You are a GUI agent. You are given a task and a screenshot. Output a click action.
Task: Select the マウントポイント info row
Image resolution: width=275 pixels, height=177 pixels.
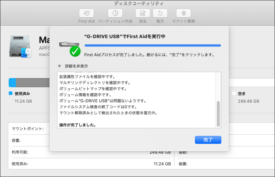[x=28, y=129]
